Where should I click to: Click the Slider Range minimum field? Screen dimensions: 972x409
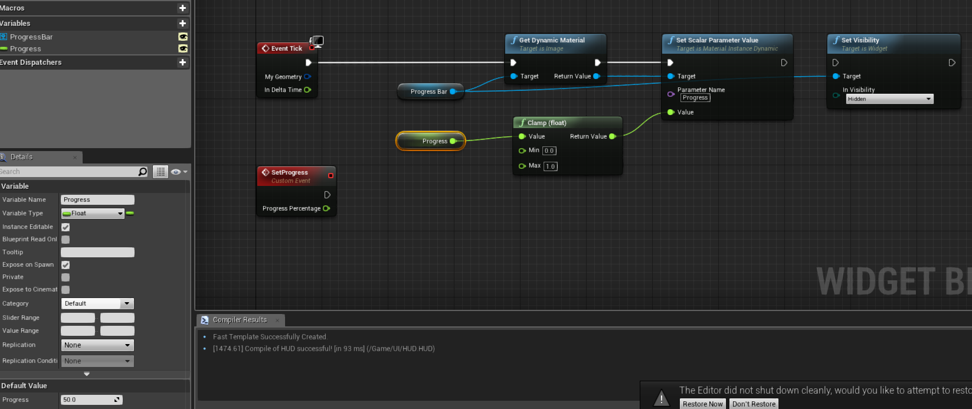[78, 318]
